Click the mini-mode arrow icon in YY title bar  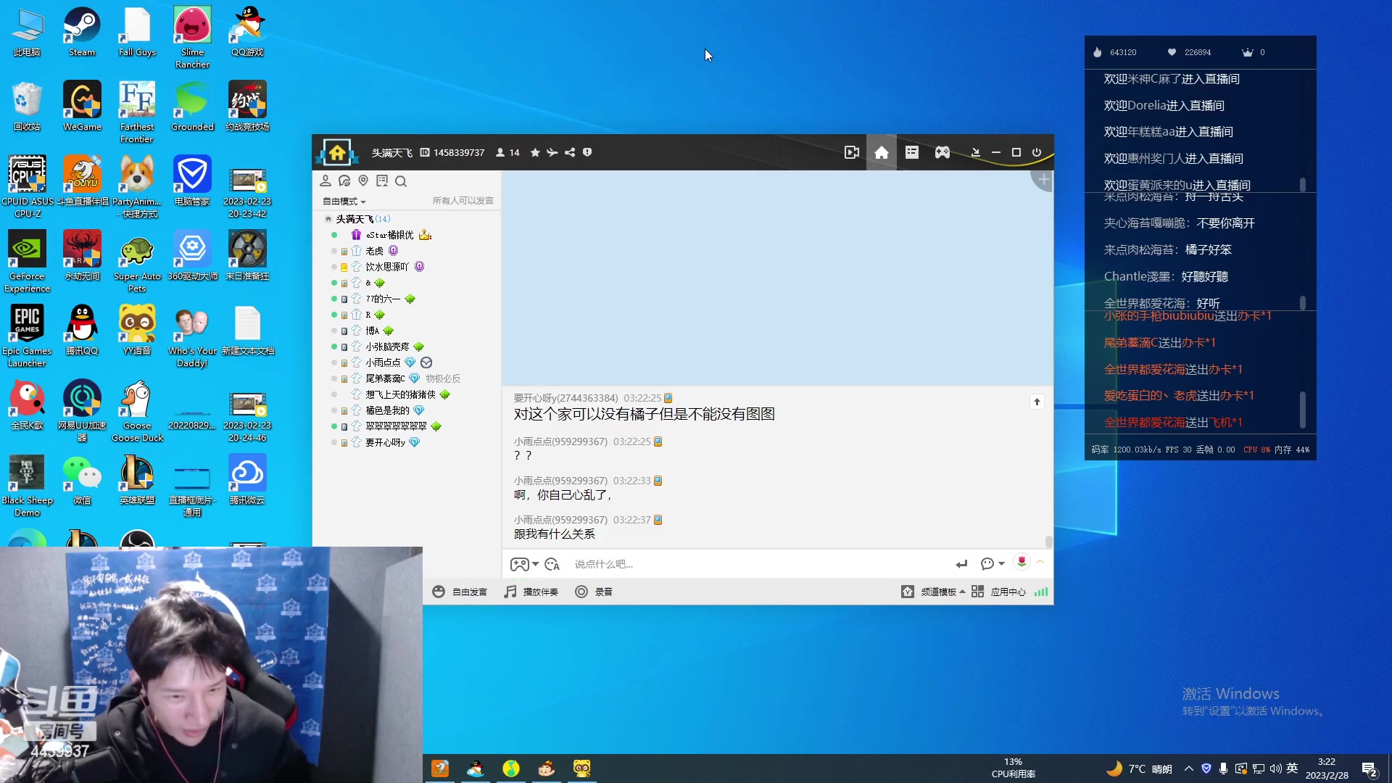tap(976, 152)
